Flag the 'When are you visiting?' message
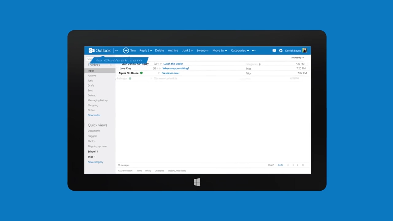This screenshot has height=221, width=393. tap(160, 68)
